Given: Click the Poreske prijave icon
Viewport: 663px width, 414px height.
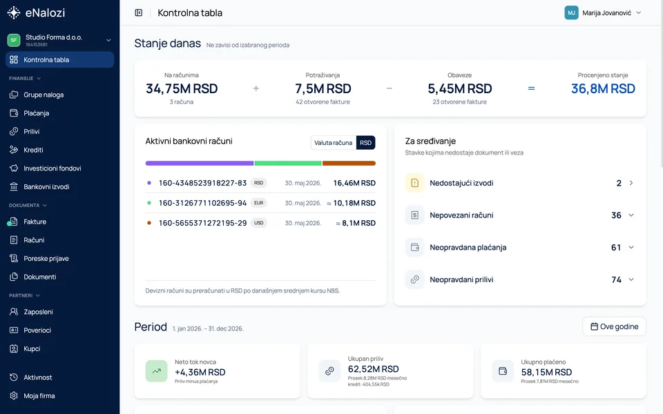Looking at the screenshot, I should click(14, 258).
